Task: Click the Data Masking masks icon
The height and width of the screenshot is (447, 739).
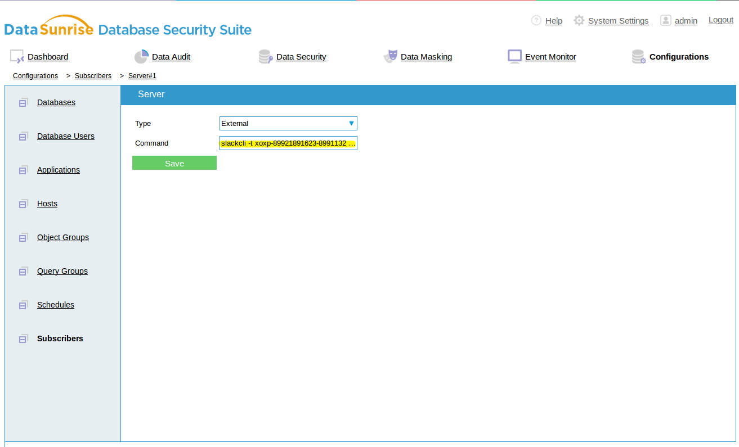Action: (x=391, y=56)
